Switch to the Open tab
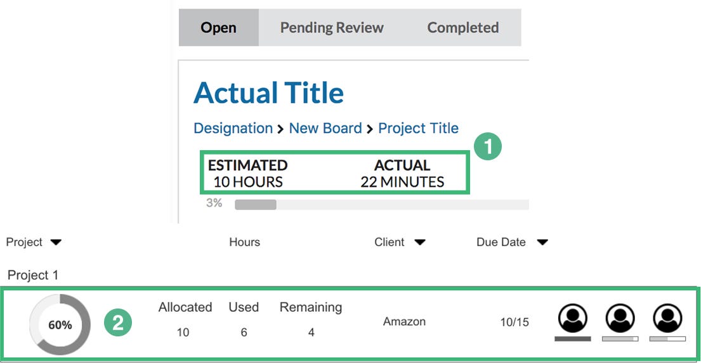The width and height of the screenshot is (701, 363). (x=218, y=28)
